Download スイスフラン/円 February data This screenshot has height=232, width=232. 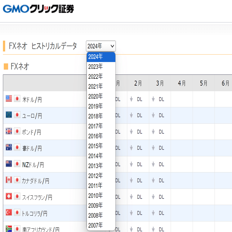pos(136,197)
